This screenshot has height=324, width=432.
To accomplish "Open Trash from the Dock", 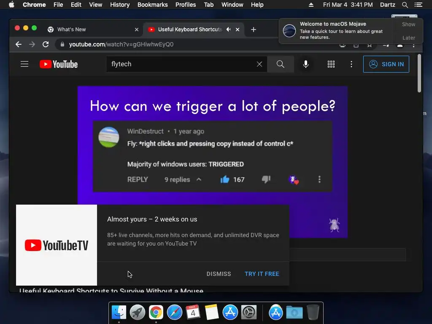I will click(313, 313).
